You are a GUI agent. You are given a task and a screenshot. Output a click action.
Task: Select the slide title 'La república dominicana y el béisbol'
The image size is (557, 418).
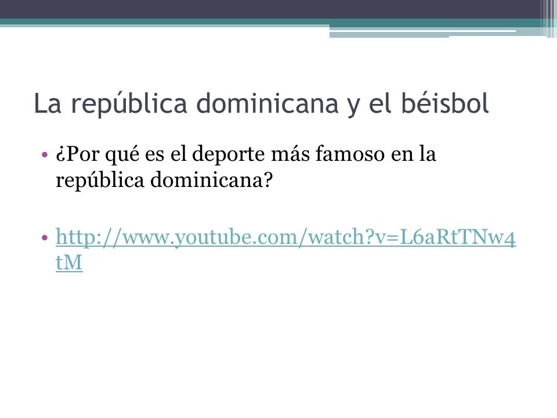click(262, 104)
